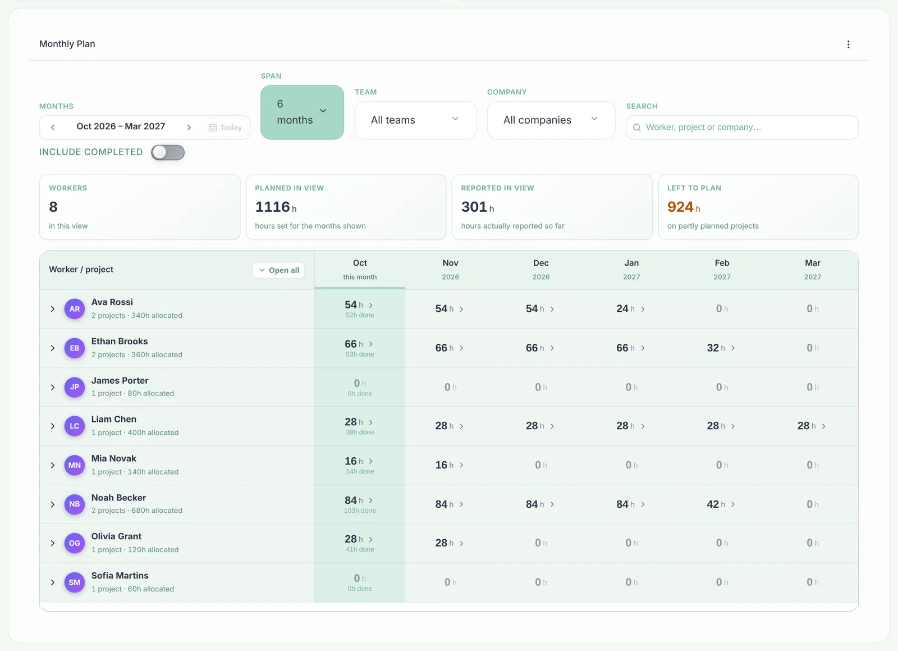Click the JP avatar for James Porter

(x=75, y=387)
